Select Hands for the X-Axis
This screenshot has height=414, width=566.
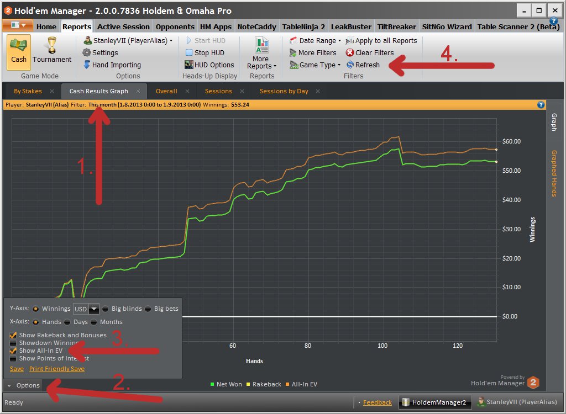click(35, 322)
